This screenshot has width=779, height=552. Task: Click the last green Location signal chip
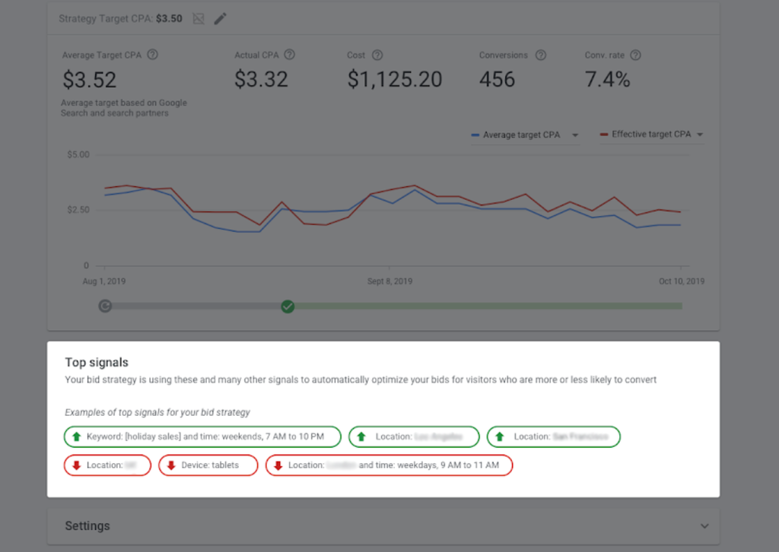click(553, 436)
